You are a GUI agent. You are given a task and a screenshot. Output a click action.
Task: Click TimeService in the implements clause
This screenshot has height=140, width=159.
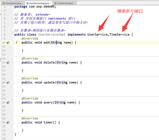119,34
